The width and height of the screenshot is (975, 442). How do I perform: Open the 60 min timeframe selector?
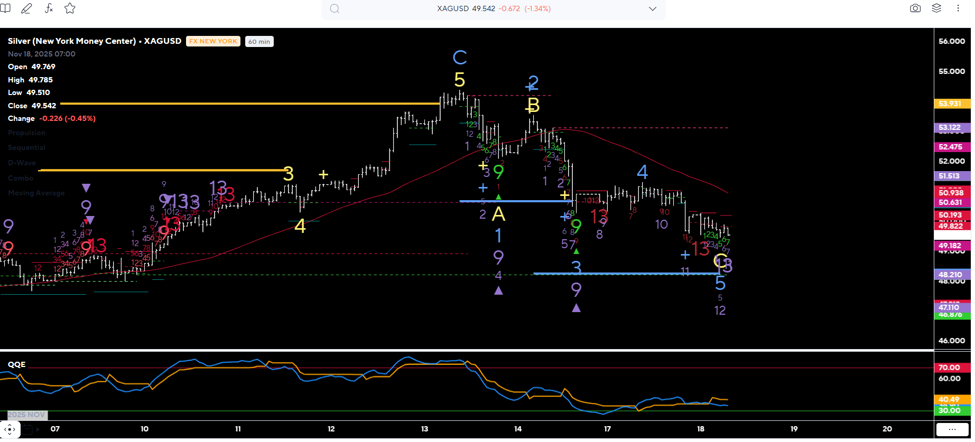(x=259, y=42)
